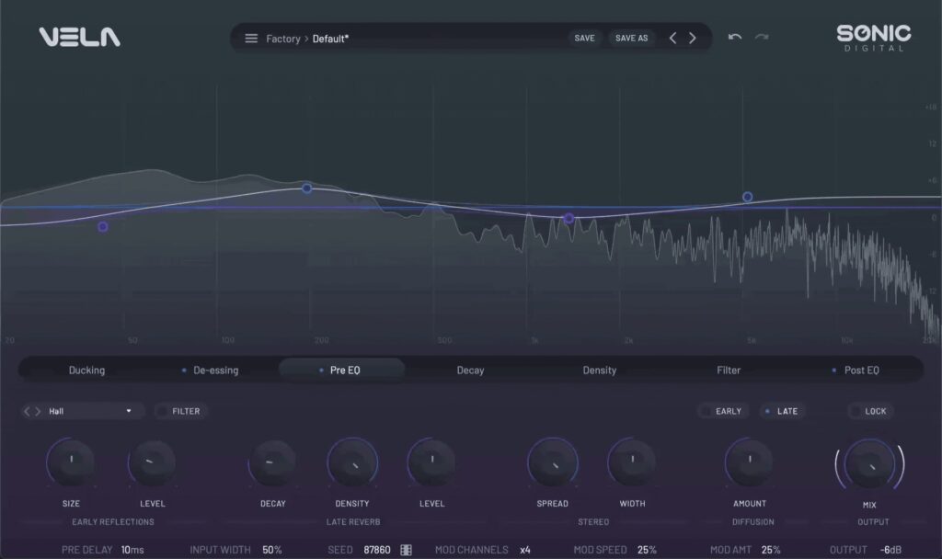Click the stereo WIDTH knob
This screenshot has height=559, width=942.
[x=632, y=462]
